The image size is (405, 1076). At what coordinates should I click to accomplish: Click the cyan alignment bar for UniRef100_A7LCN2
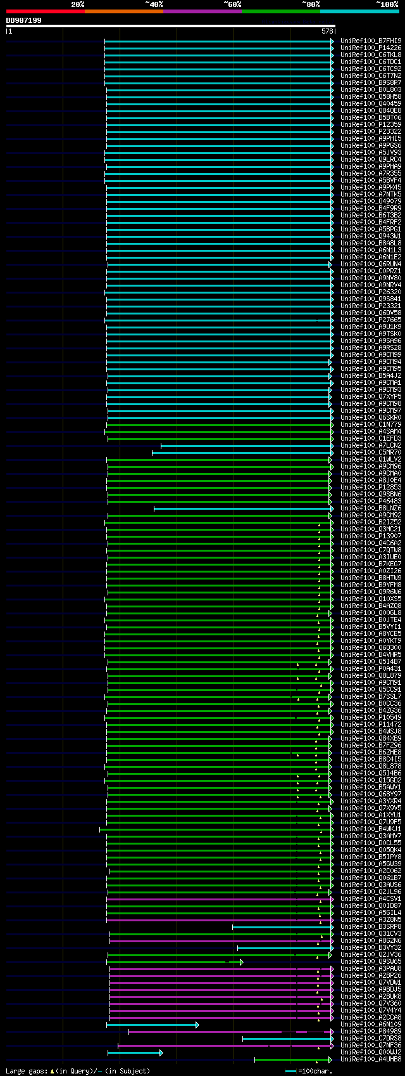(247, 446)
